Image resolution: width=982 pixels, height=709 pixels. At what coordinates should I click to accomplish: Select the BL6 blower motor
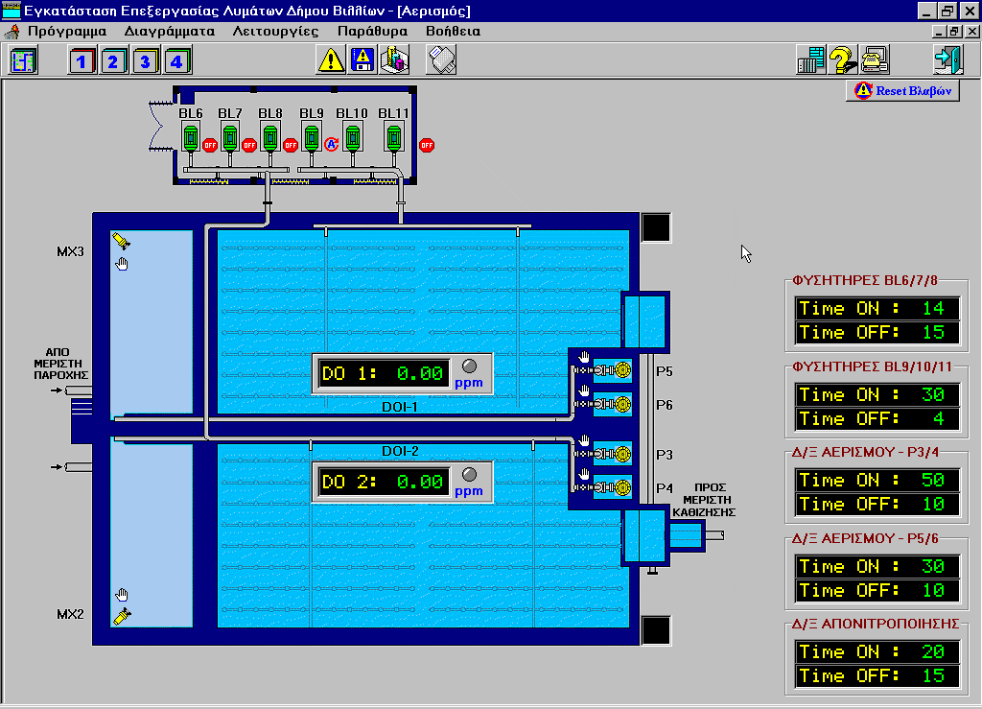(x=190, y=137)
